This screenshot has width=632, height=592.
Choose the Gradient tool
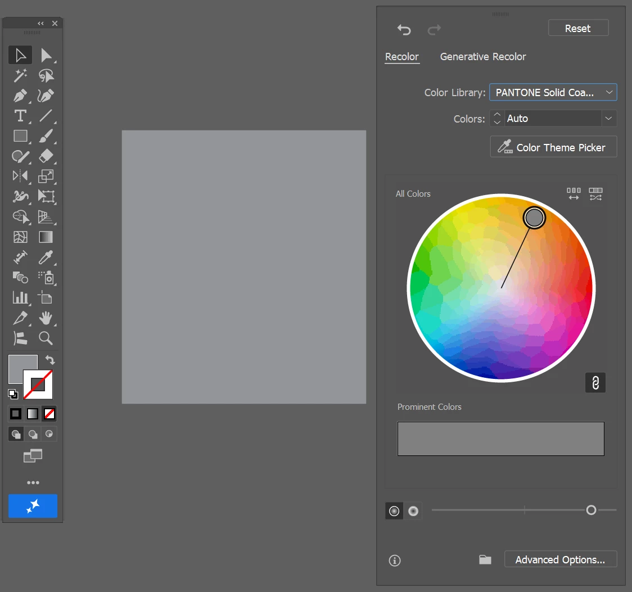click(x=46, y=237)
